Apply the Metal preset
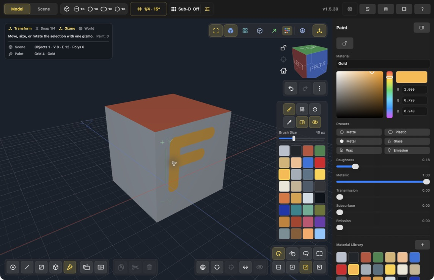Screen dimensions: 434x280 (x=359, y=141)
